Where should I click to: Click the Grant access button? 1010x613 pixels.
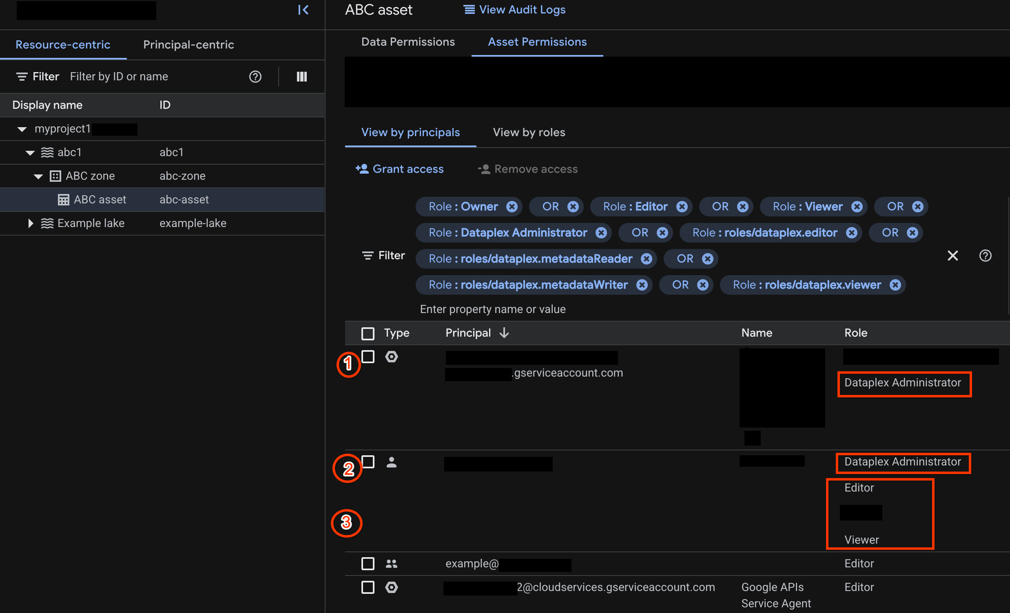pos(400,169)
